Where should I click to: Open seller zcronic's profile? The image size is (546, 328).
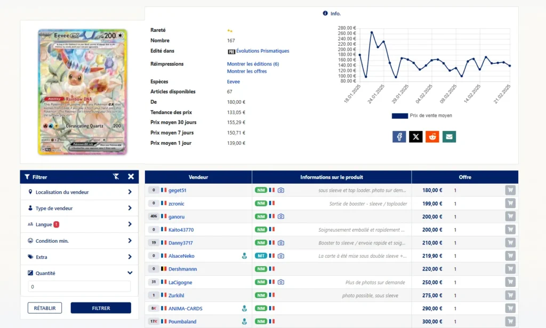click(176, 203)
